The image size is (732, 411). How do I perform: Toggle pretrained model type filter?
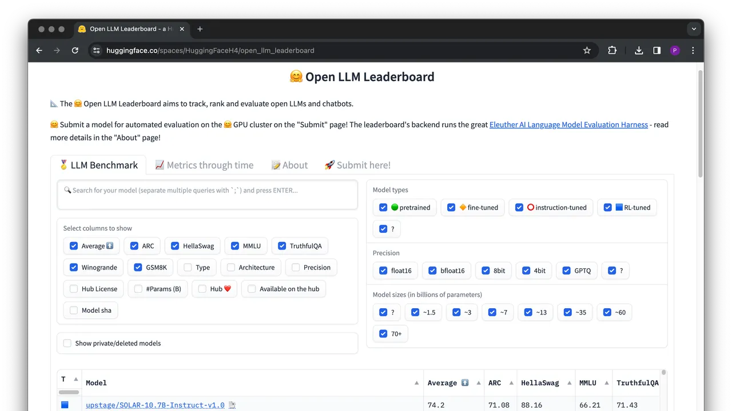point(383,207)
